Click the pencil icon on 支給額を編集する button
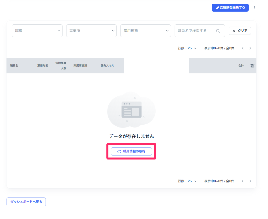Viewport: 268px width, 219px height. click(217, 8)
